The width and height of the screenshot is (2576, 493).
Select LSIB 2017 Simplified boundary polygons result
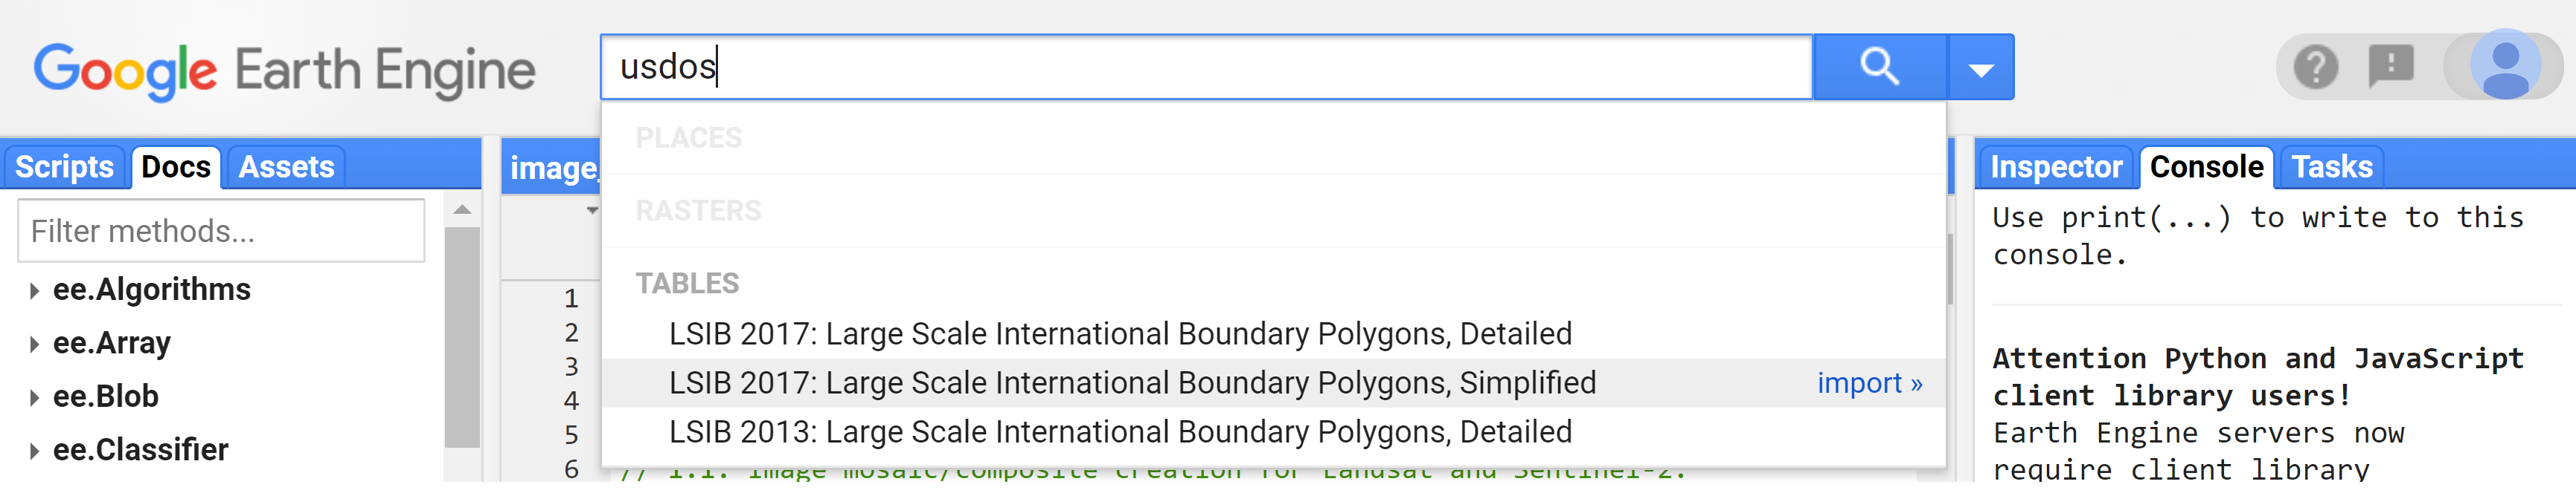tap(1273, 383)
